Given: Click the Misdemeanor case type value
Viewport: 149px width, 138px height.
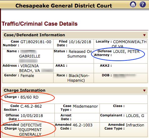Looking at the screenshot, I should click(85, 106).
